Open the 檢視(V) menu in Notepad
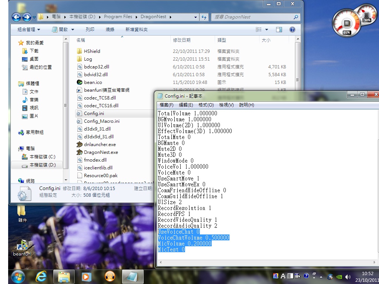 point(226,105)
